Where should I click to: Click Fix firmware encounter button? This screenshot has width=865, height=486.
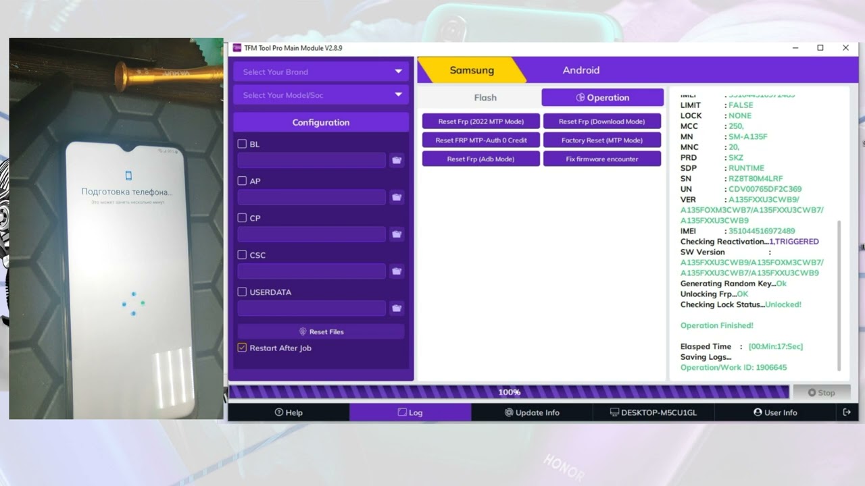602,159
